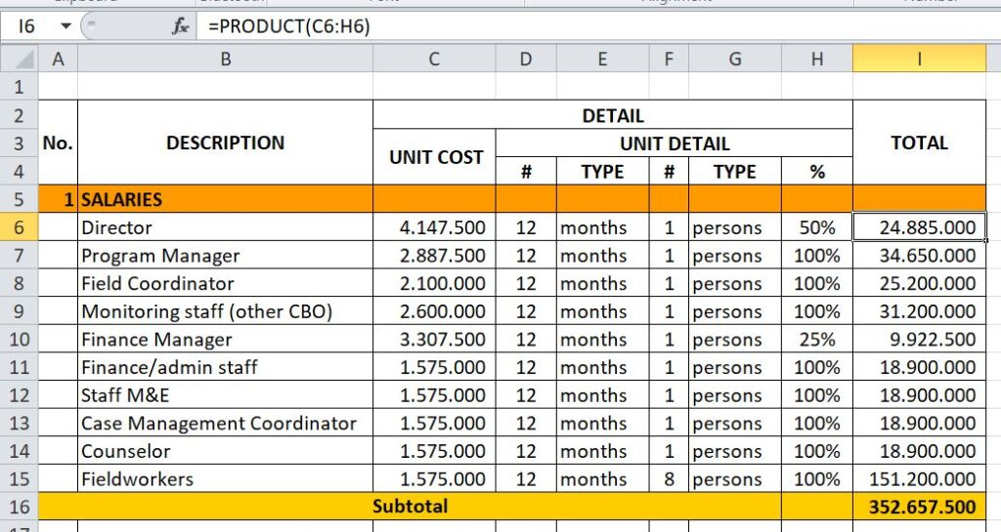Select Program Manager unit cost 2.887.500

(434, 256)
